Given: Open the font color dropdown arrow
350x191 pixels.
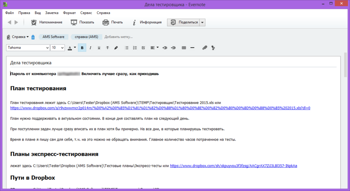Looking at the screenshot, I should click(x=75, y=48).
